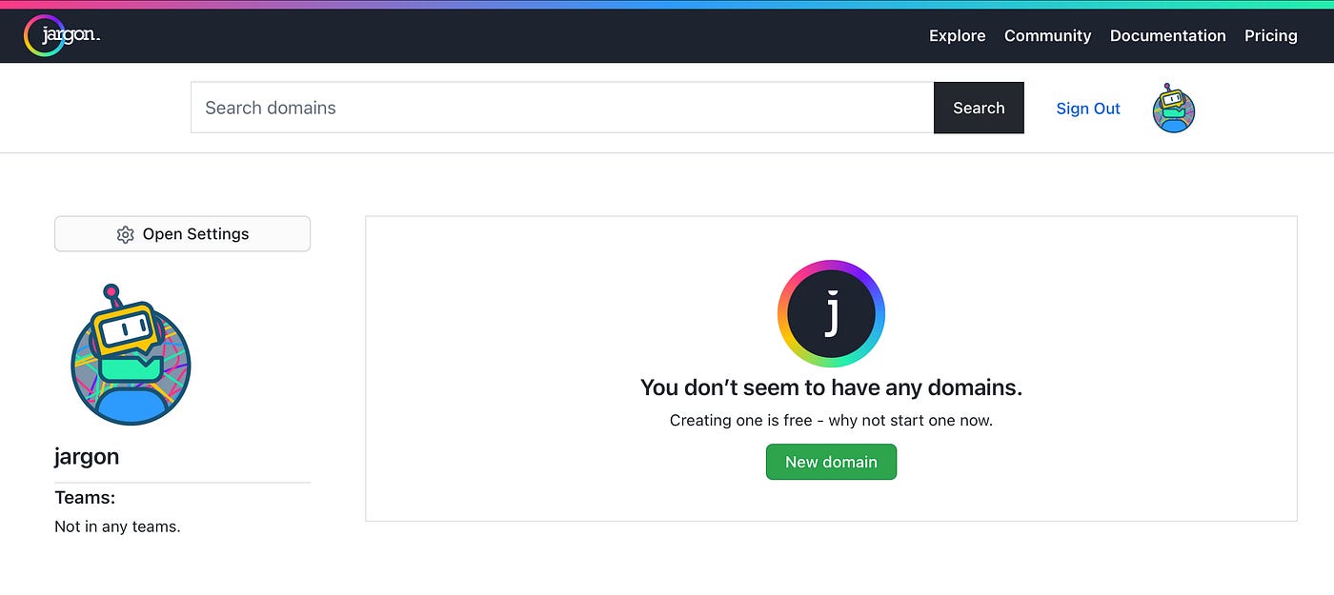The width and height of the screenshot is (1334, 595).
Task: Select the large jargon robot profile picture
Action: pos(131,352)
